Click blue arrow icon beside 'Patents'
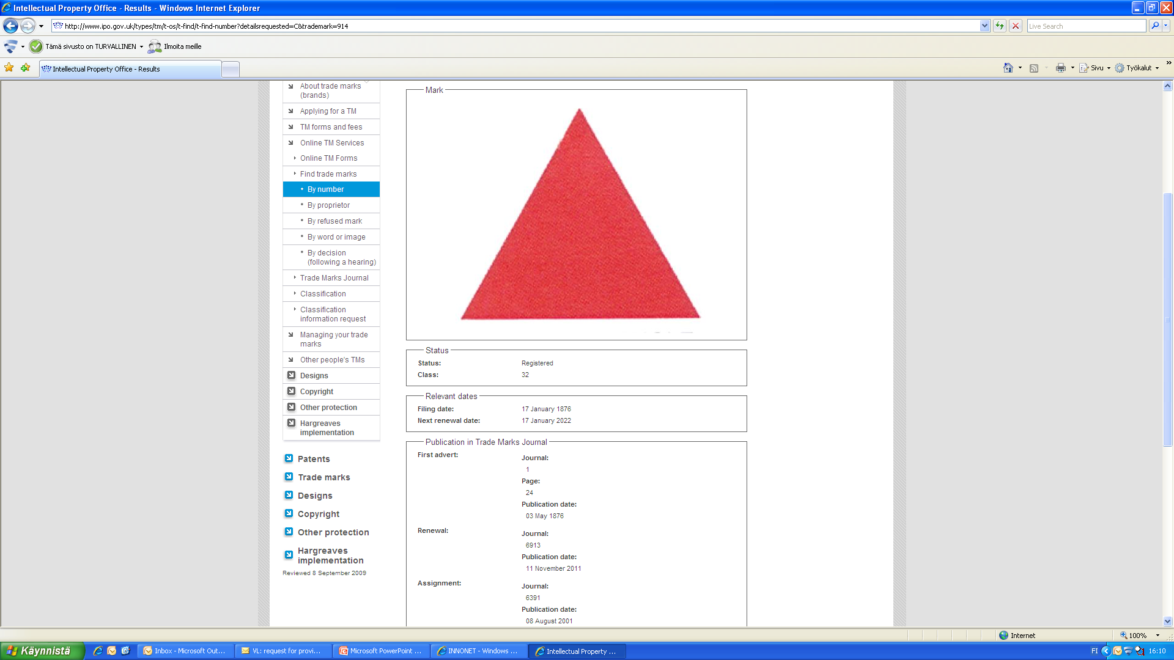This screenshot has width=1174, height=660. click(x=289, y=458)
